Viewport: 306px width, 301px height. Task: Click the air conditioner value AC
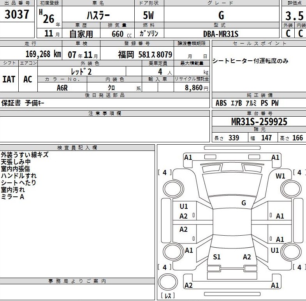click(28, 79)
